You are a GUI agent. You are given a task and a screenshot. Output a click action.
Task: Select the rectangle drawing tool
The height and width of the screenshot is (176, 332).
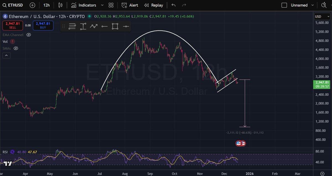click(x=115, y=26)
